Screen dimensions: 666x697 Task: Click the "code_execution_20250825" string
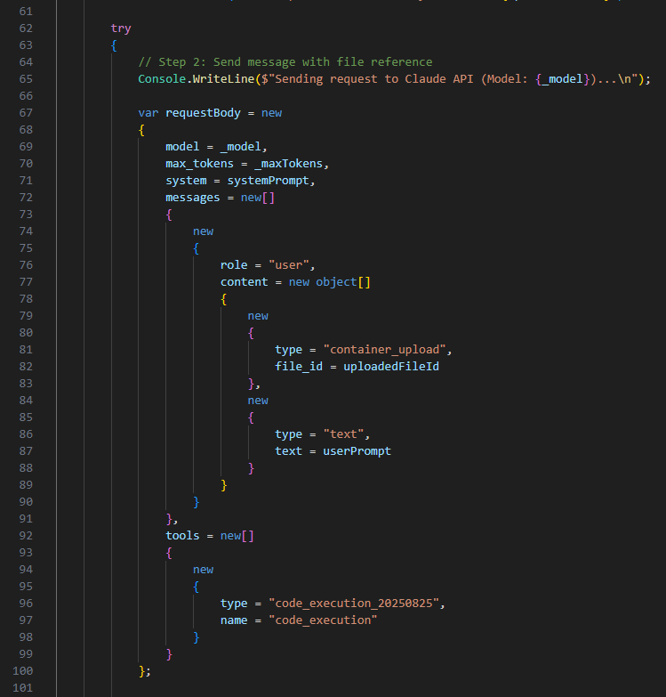(355, 604)
